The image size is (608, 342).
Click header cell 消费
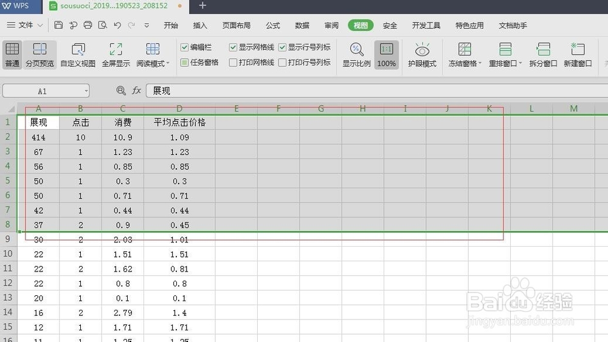click(x=123, y=122)
